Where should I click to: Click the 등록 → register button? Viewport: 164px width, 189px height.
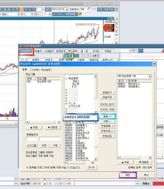107,117
